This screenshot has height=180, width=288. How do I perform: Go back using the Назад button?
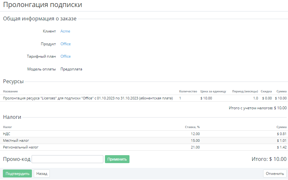coord(41,174)
